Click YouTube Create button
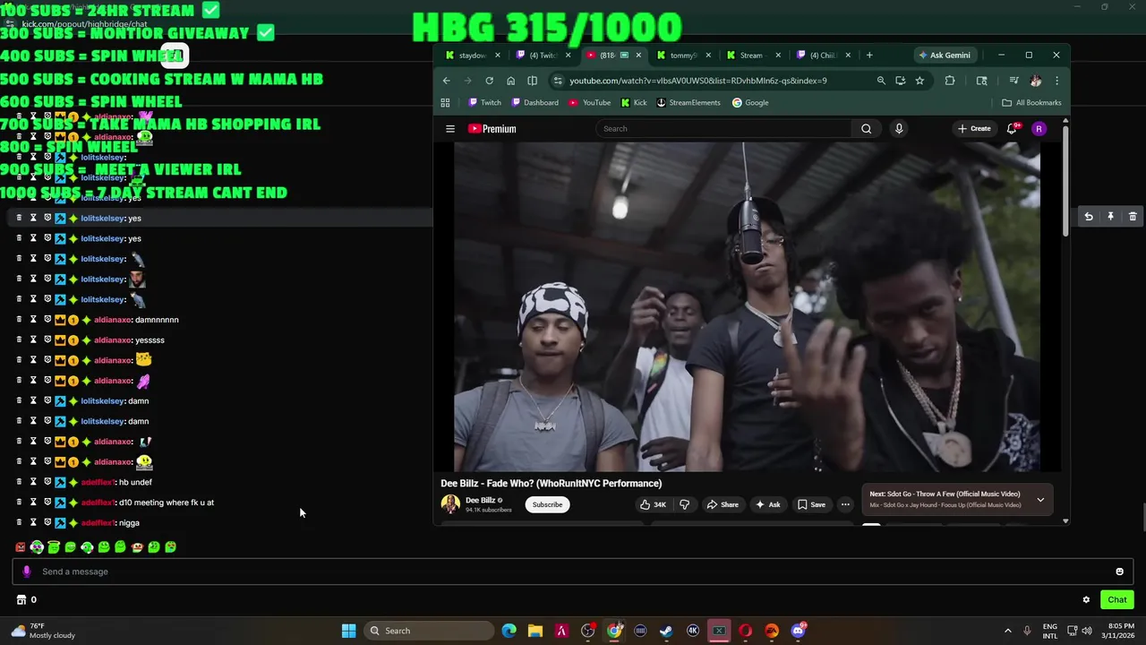The height and width of the screenshot is (645, 1146). pyautogui.click(x=974, y=129)
